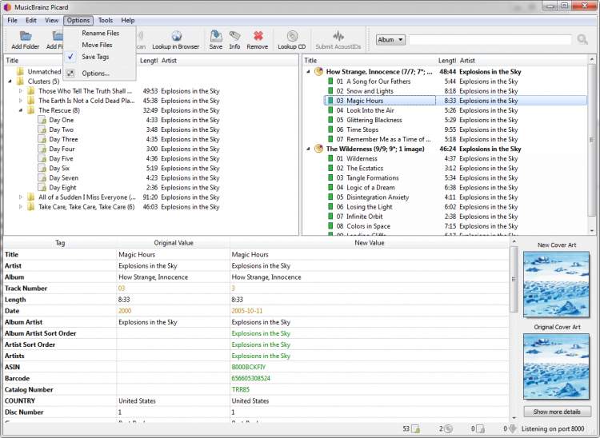Click the Day One file icon

42,120
